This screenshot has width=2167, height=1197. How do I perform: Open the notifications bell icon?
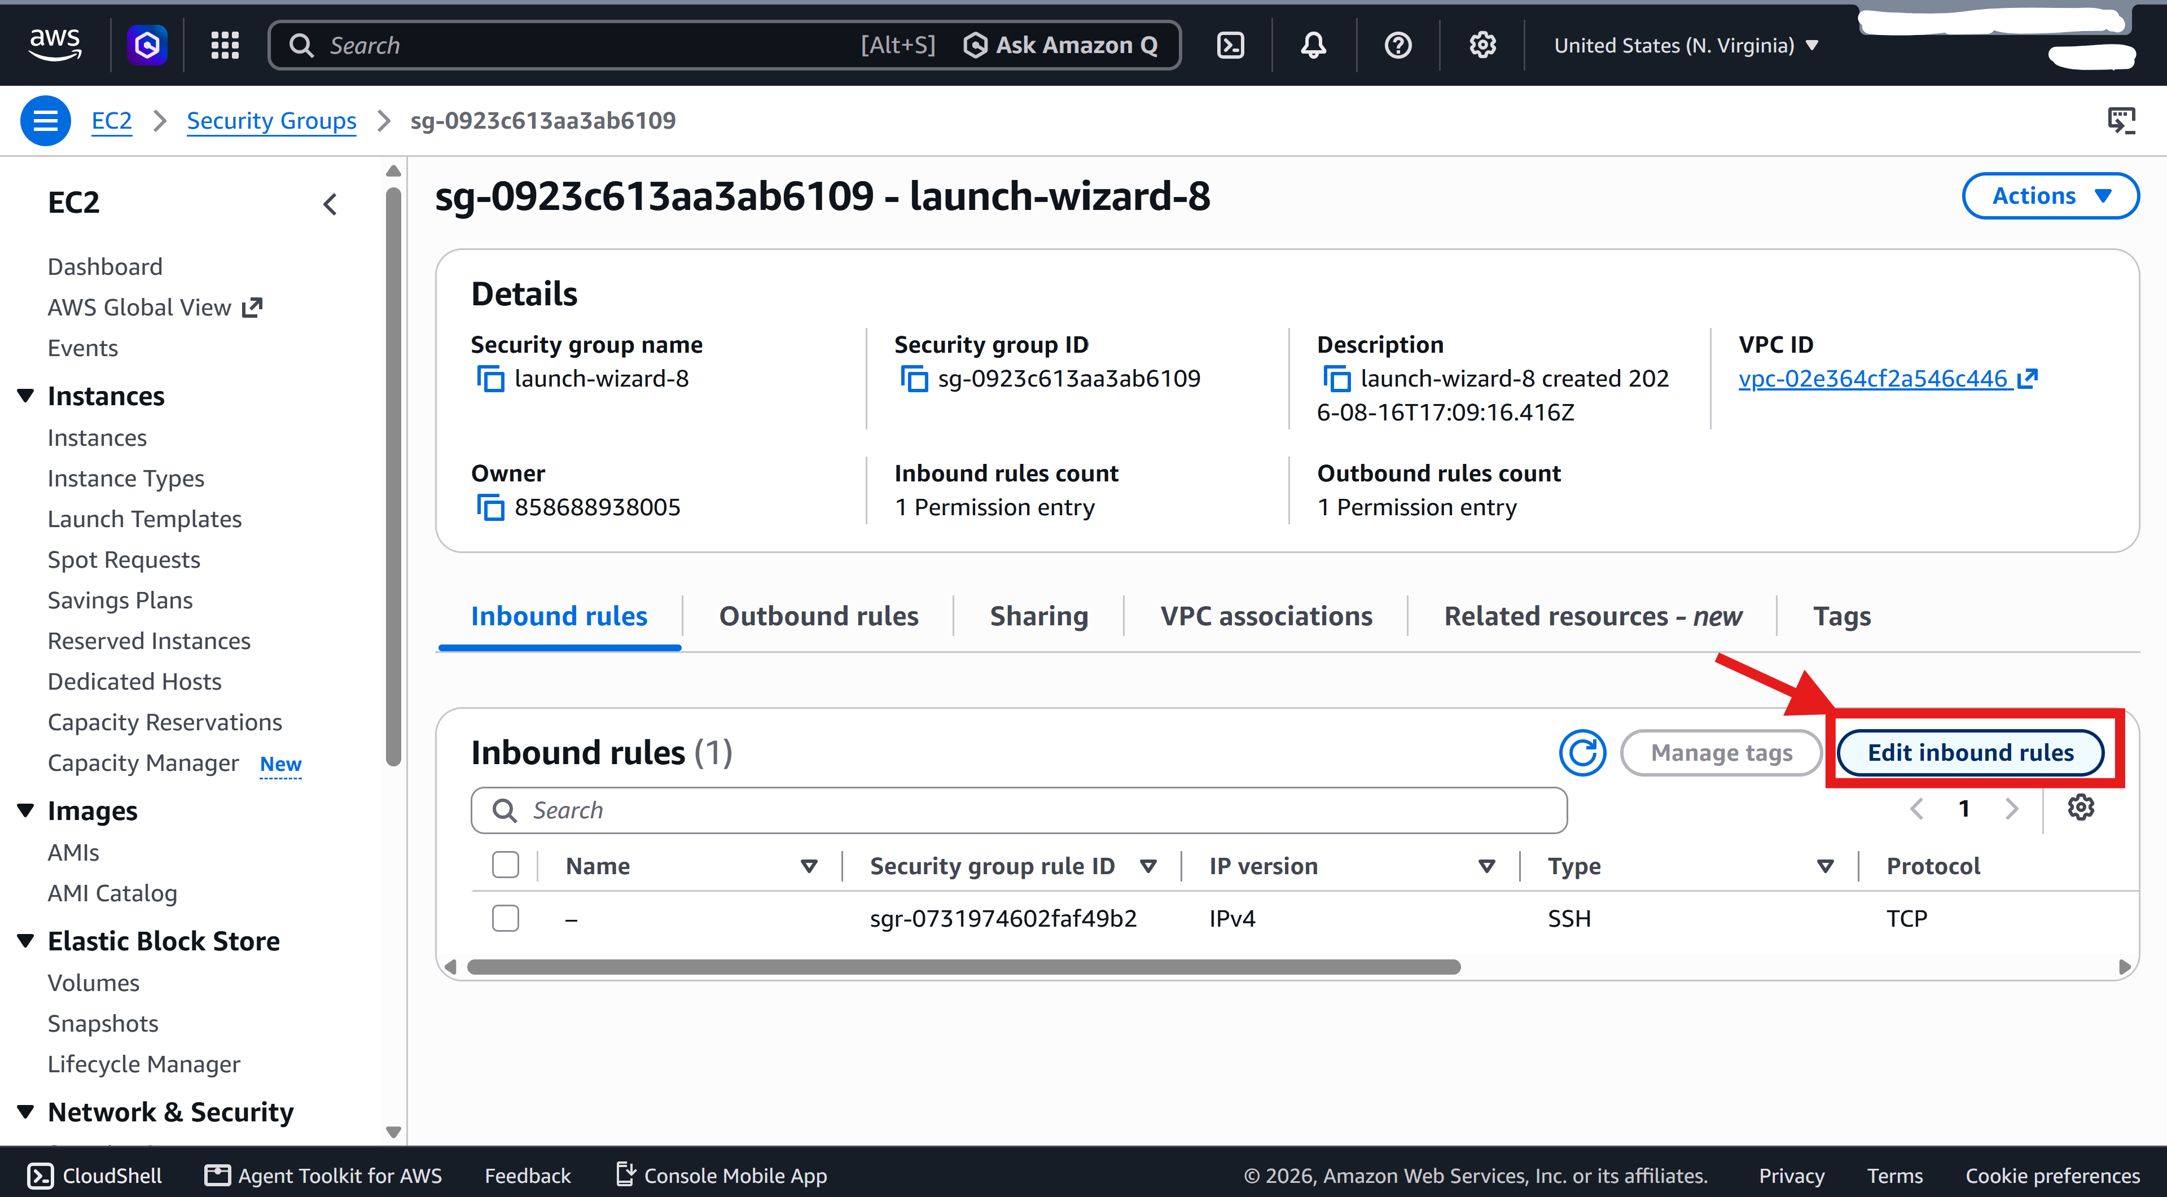click(x=1313, y=45)
